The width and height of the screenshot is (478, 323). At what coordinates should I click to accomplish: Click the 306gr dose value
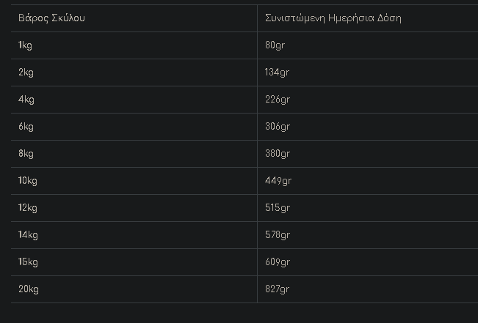(278, 127)
